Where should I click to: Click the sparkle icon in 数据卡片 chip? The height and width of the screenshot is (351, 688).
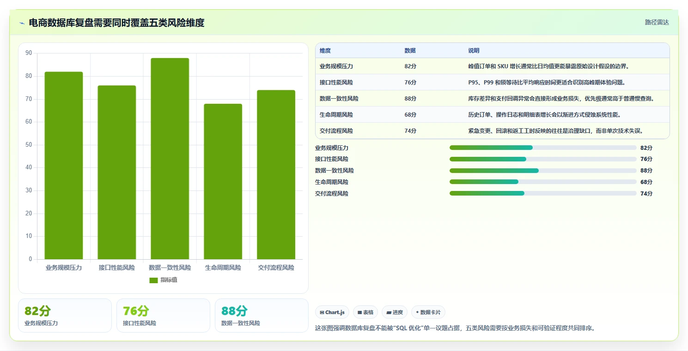click(417, 312)
